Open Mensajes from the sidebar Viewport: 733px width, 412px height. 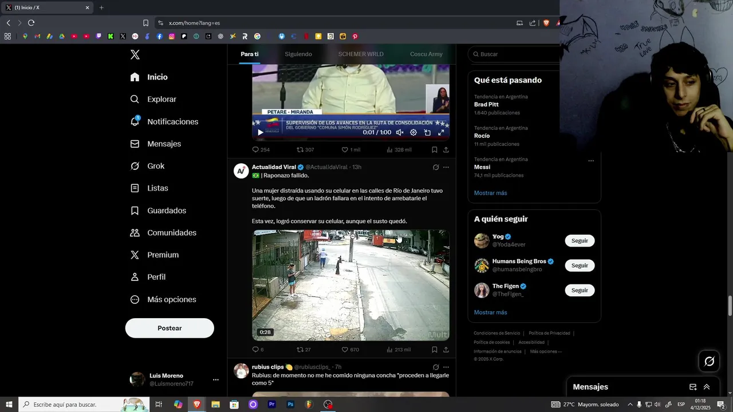156,144
